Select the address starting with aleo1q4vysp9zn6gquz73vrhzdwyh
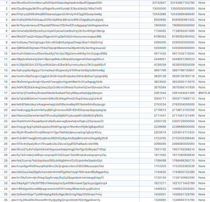The height and width of the screenshot is (202, 210). pyautogui.click(x=58, y=70)
